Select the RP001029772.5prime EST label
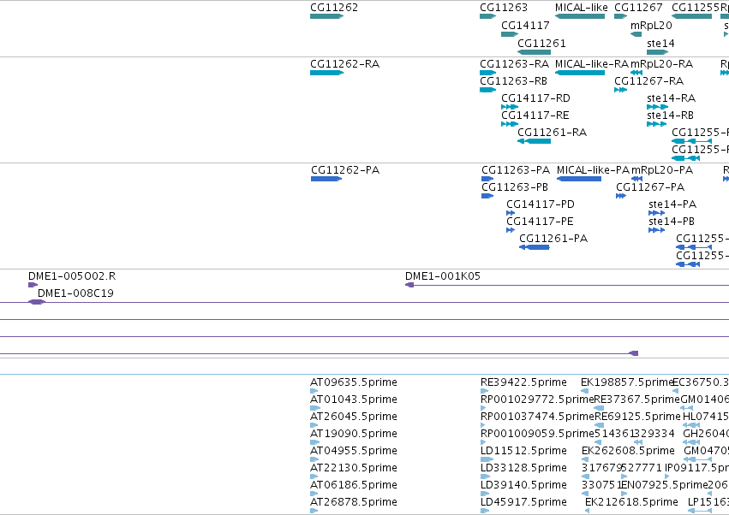This screenshot has width=729, height=515. pyautogui.click(x=537, y=400)
